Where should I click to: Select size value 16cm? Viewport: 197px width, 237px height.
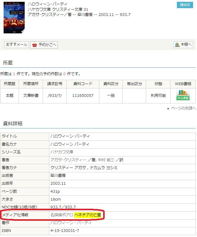point(55,199)
